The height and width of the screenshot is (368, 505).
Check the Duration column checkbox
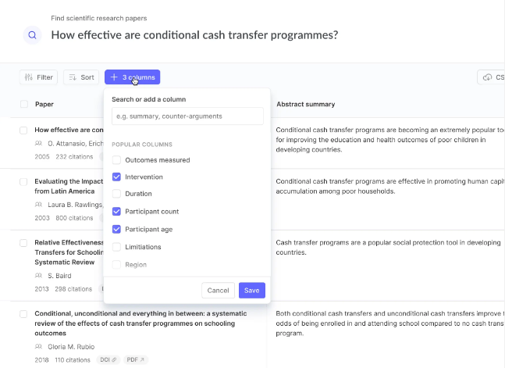coord(117,194)
